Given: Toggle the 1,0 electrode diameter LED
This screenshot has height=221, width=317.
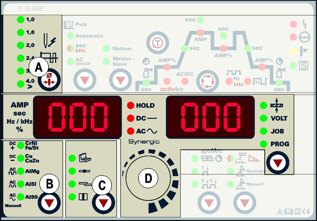Looking at the screenshot, I should pyautogui.click(x=20, y=20).
